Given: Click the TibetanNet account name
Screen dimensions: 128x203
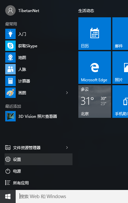Looking at the screenshot, I should (x=29, y=11).
